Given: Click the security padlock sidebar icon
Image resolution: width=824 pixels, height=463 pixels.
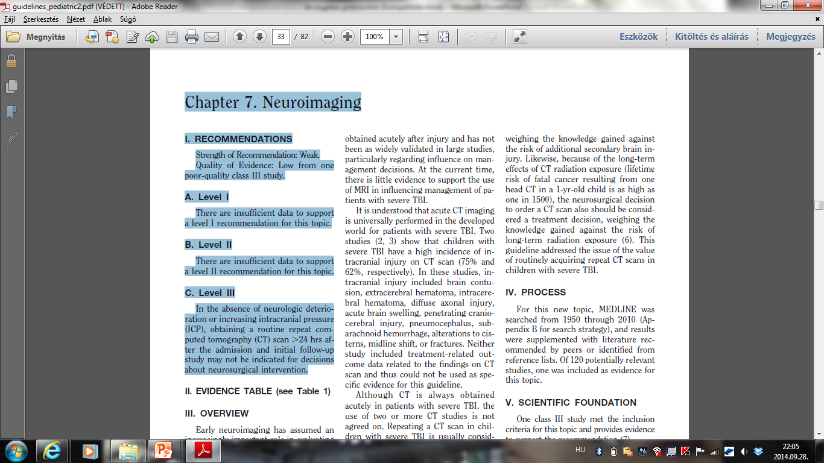Looking at the screenshot, I should [x=11, y=61].
